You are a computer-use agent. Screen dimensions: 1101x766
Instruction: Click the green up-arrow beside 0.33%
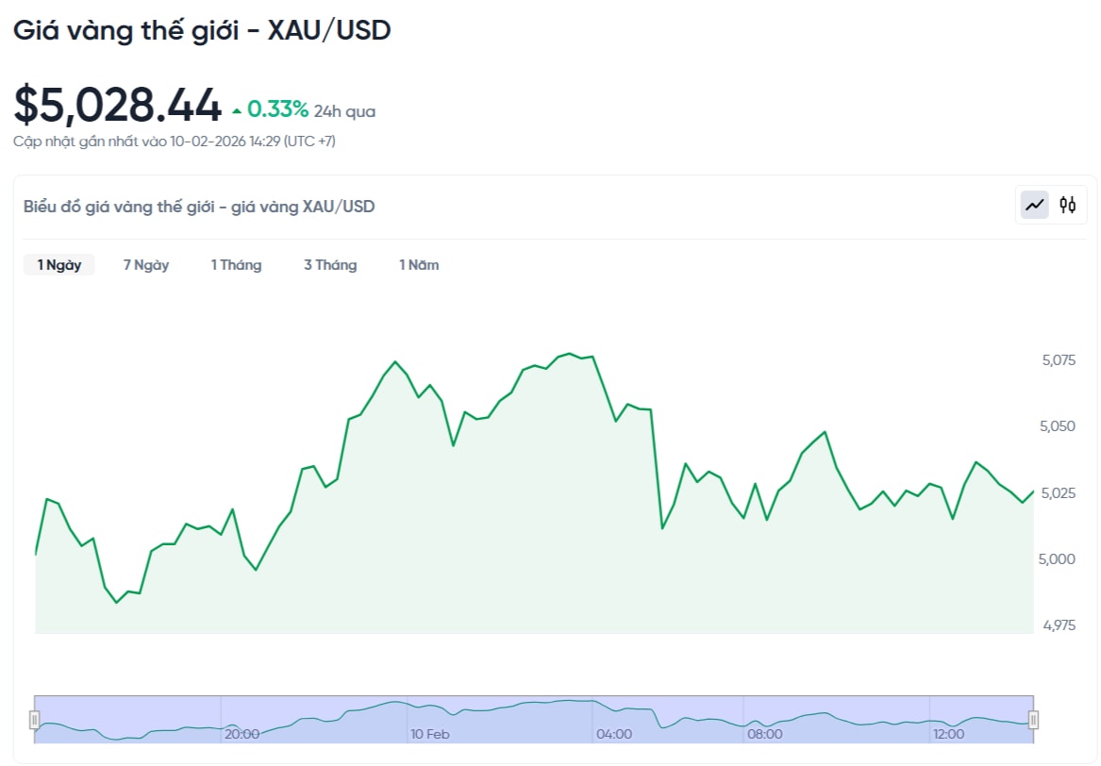237,108
